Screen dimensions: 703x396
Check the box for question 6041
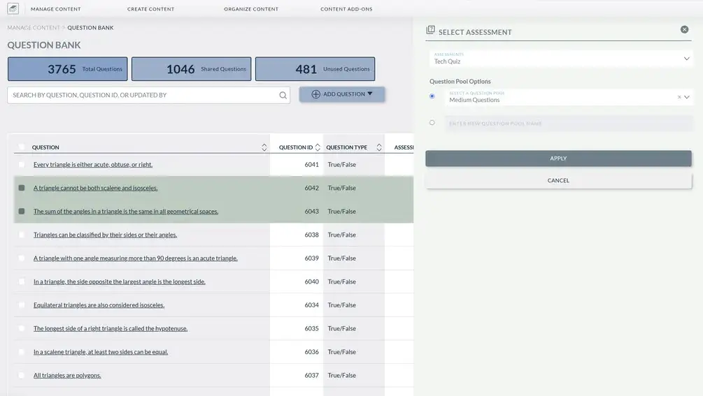point(22,165)
